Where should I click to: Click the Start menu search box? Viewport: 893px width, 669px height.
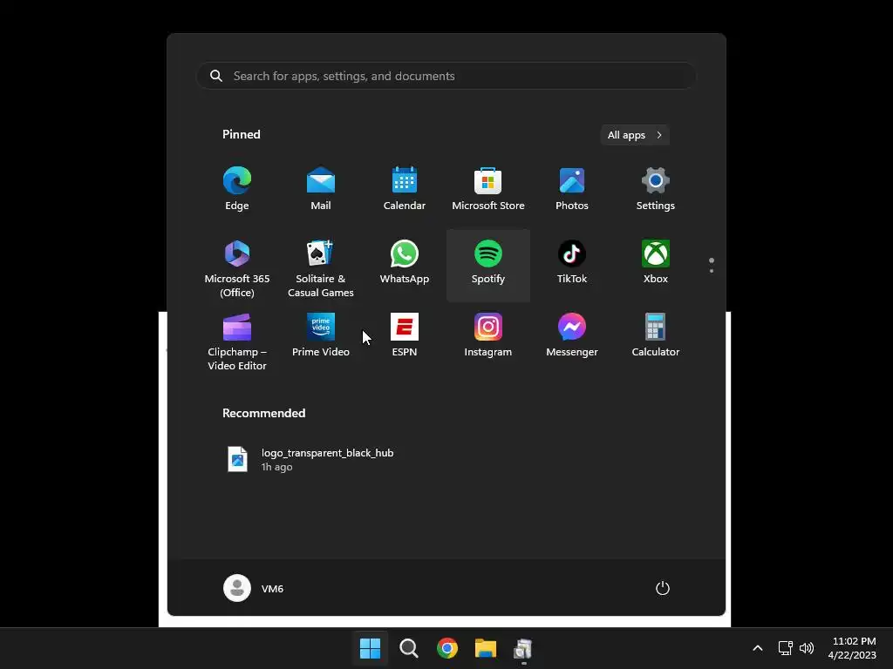446,76
